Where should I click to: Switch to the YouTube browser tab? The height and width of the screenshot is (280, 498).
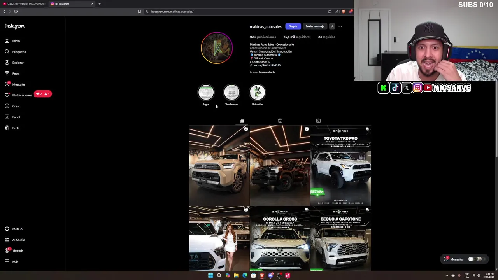[x=24, y=4]
